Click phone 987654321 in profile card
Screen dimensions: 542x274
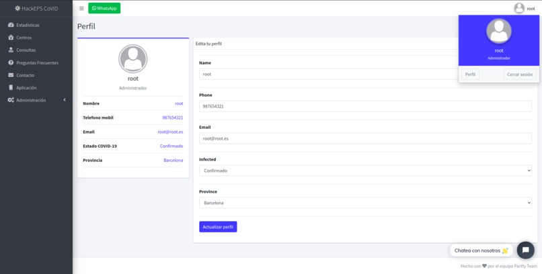click(173, 118)
